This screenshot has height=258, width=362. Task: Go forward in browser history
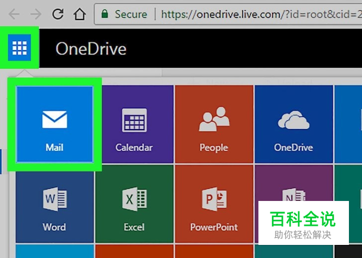36,14
